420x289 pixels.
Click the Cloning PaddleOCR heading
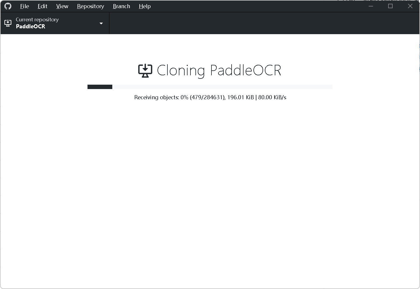tap(219, 71)
